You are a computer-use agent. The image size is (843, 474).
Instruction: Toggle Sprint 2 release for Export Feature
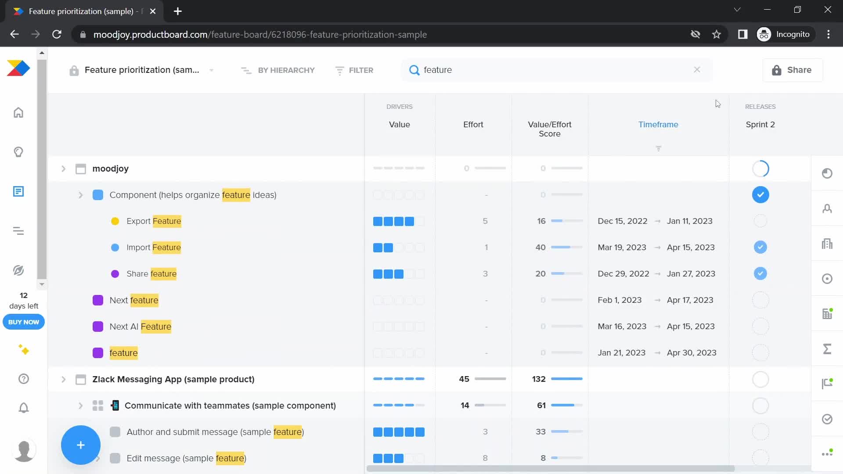760,221
